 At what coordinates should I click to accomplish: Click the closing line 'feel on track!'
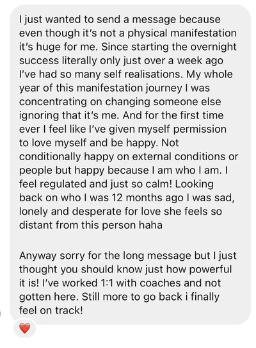51,310
